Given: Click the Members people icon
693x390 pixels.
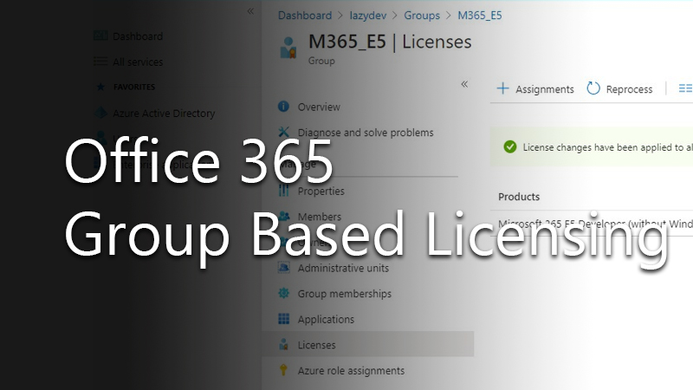Looking at the screenshot, I should pos(284,216).
